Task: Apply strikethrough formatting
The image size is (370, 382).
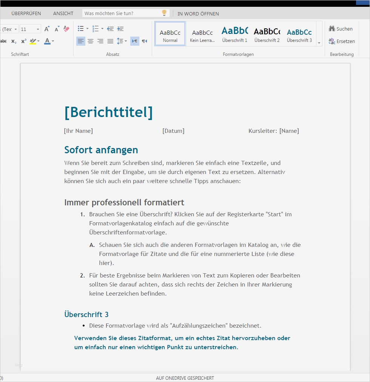Action: pos(3,41)
